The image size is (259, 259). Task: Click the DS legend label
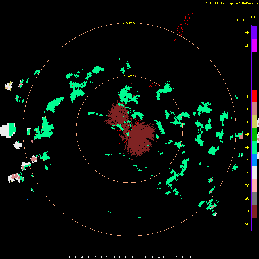point(247,173)
